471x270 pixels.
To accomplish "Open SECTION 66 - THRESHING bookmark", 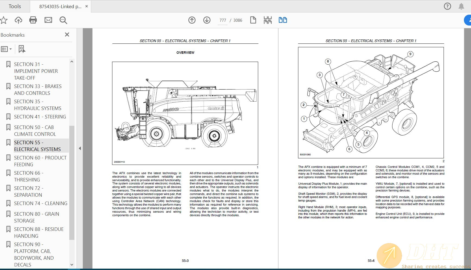I will pyautogui.click(x=29, y=176).
